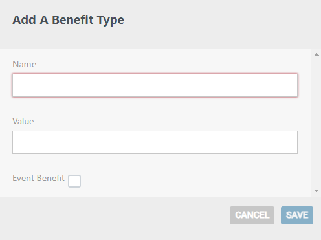This screenshot has width=321, height=240.
Task: Focus the Name input field
Action: point(155,85)
